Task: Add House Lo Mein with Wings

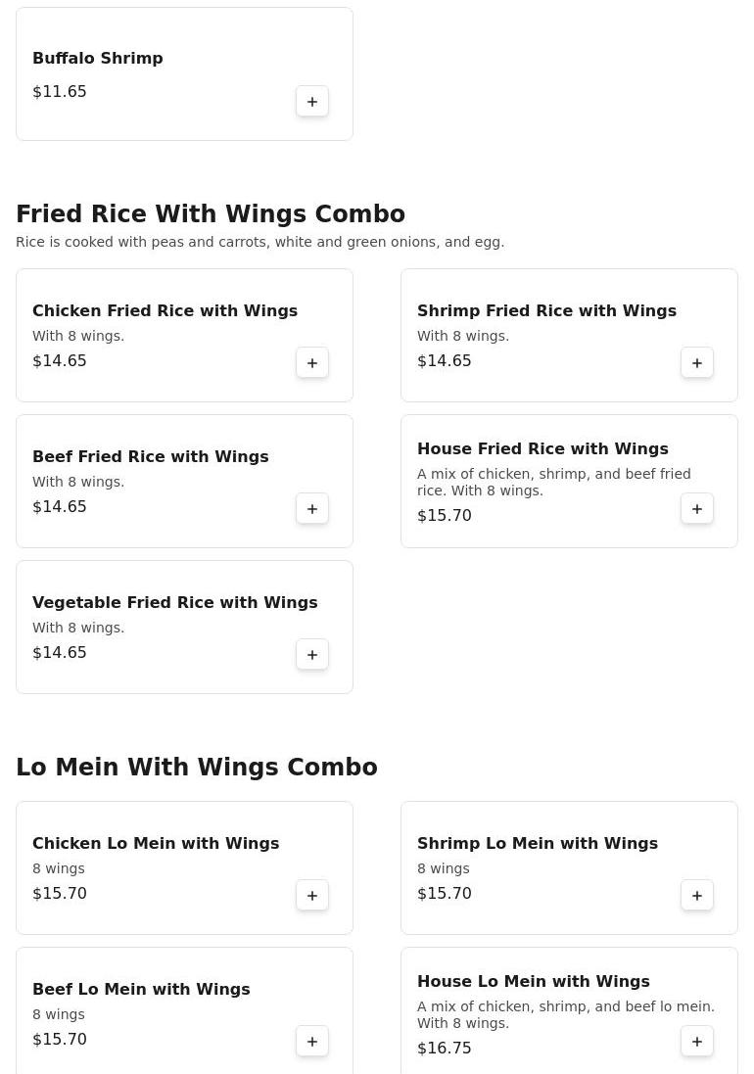Action: coord(697,1042)
